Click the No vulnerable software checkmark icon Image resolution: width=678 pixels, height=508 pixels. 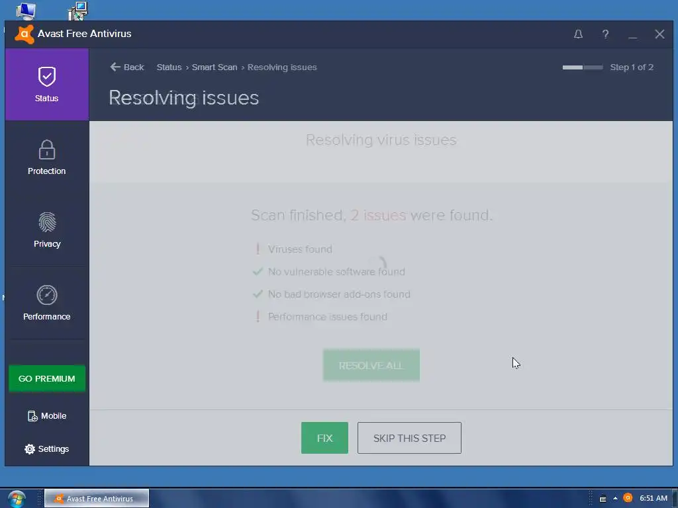(x=258, y=271)
